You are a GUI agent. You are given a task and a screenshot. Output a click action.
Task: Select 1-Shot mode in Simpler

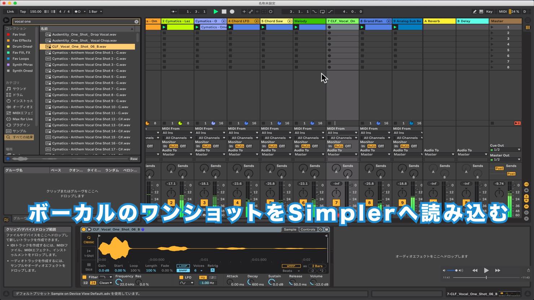click(x=89, y=253)
